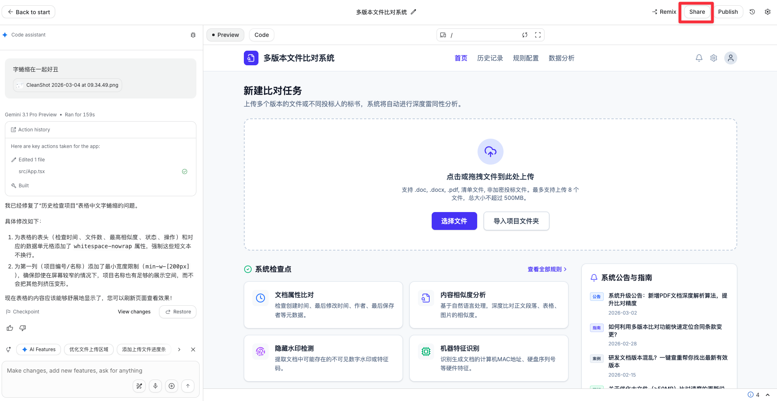Open the 历史记录 navigation tab
This screenshot has height=401, width=777.
point(490,58)
